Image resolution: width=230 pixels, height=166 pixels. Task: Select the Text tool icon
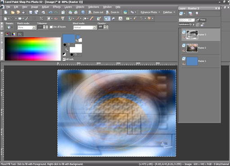point(120,18)
